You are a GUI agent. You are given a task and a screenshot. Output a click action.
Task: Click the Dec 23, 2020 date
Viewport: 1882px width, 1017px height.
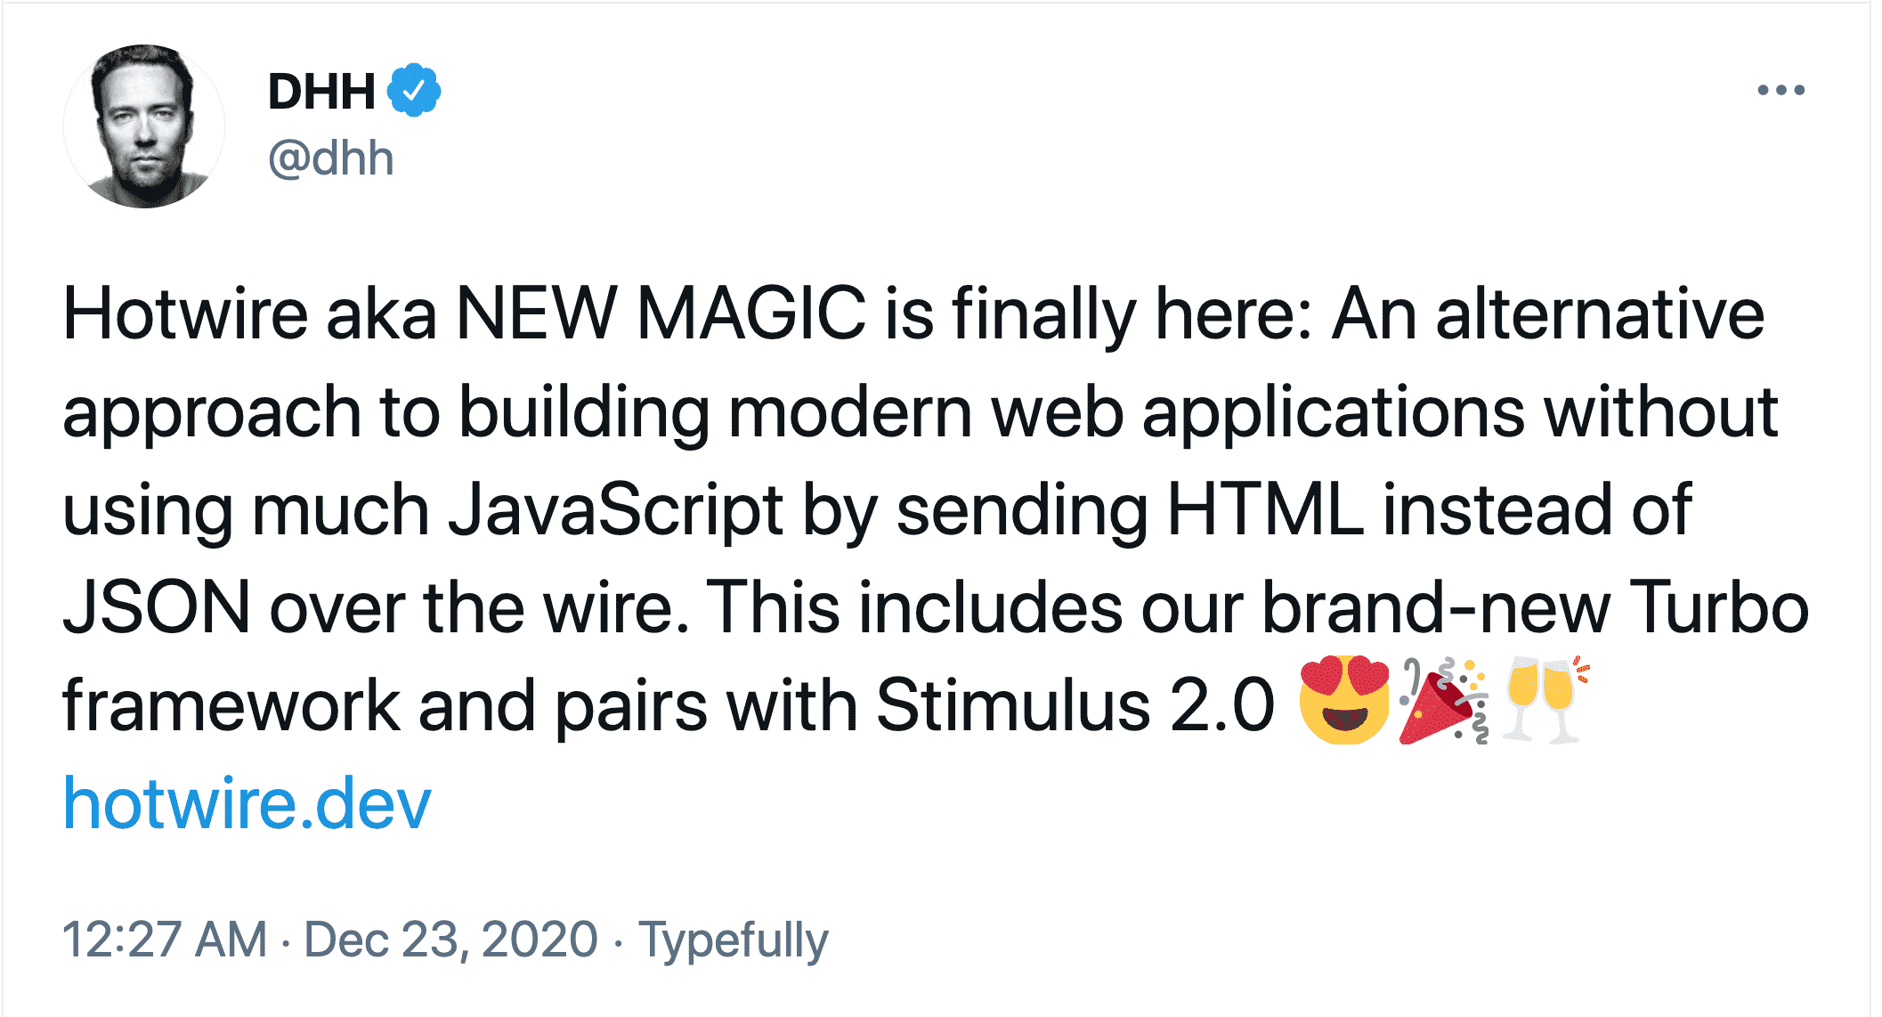coord(450,940)
